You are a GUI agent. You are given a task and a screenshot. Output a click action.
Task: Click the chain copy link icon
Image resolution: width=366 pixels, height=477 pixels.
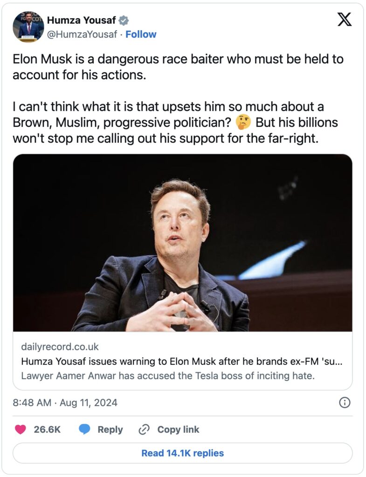pyautogui.click(x=144, y=429)
